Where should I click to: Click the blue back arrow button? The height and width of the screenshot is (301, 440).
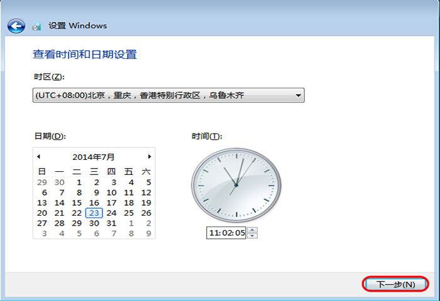[x=16, y=26]
